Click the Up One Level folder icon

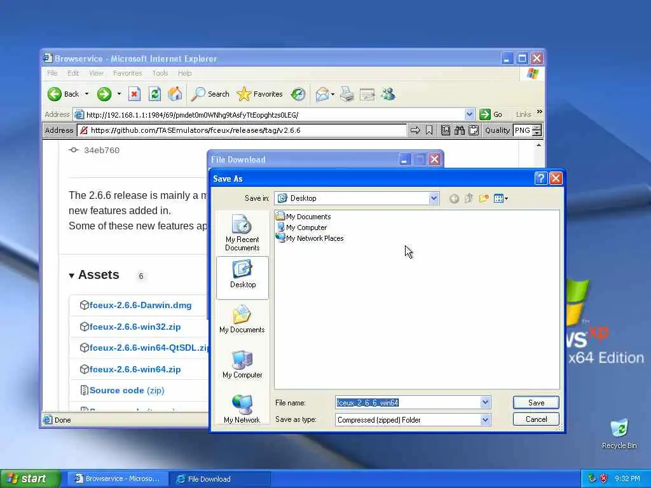click(469, 198)
